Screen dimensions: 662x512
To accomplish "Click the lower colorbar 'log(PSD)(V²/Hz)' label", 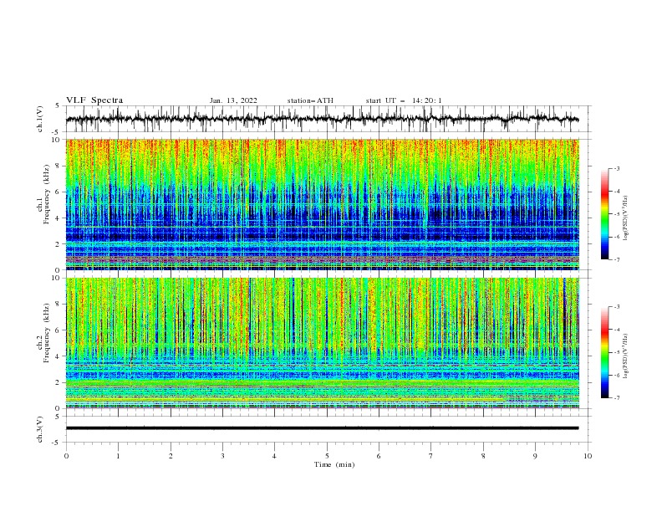I will (x=626, y=356).
